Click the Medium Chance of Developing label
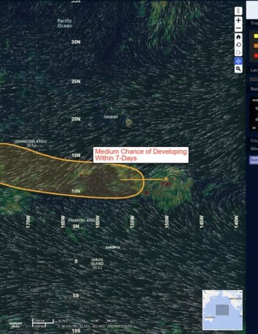This screenshot has width=258, height=334. [141, 155]
